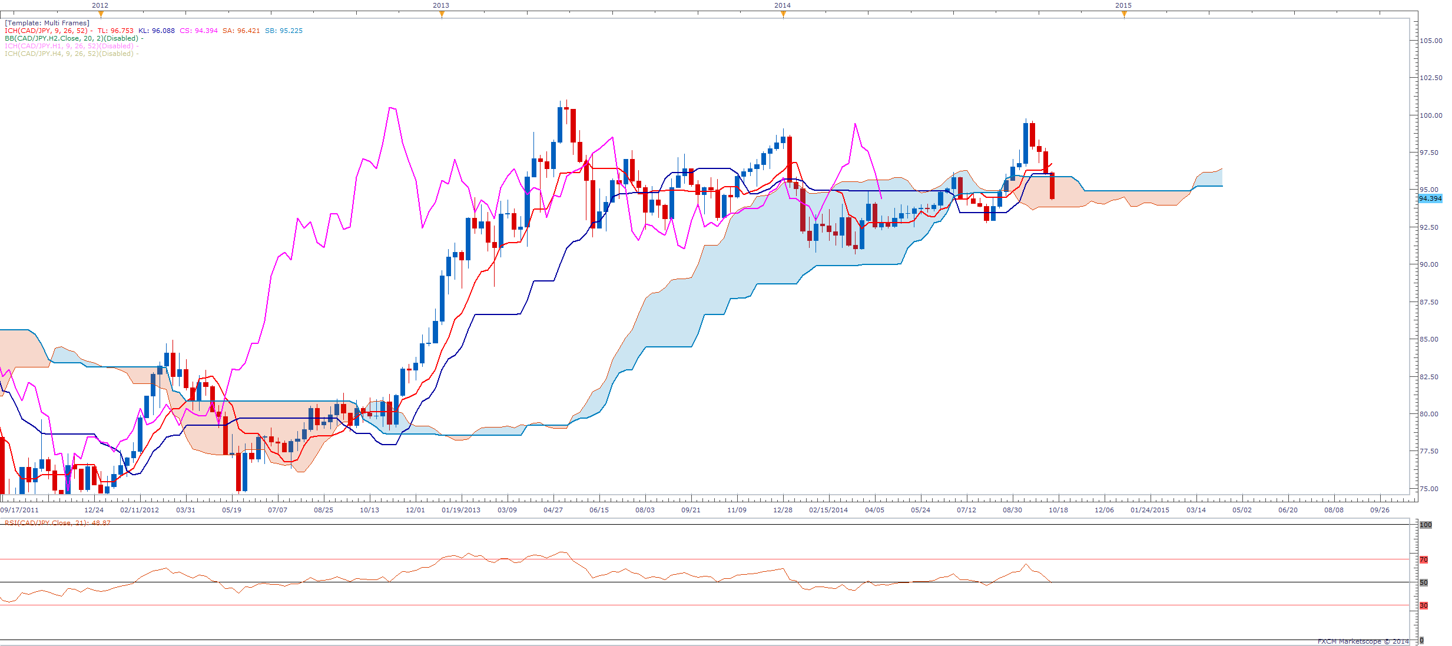The image size is (1452, 646).
Task: Click the 09/17/2011 date axis label
Action: [x=19, y=510]
